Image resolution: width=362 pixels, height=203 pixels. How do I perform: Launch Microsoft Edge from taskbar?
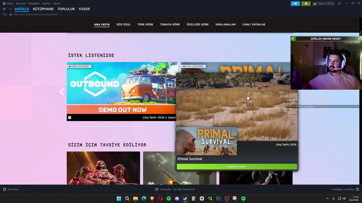pos(144,198)
